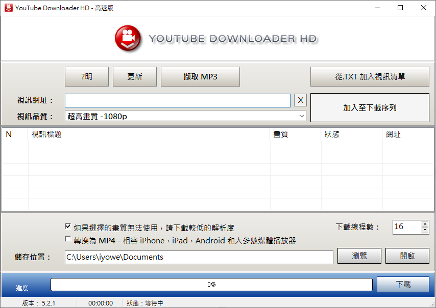The width and height of the screenshot is (436, 308).
Task: Click the YouTube Downloader HD camera logo
Action: coord(128,38)
